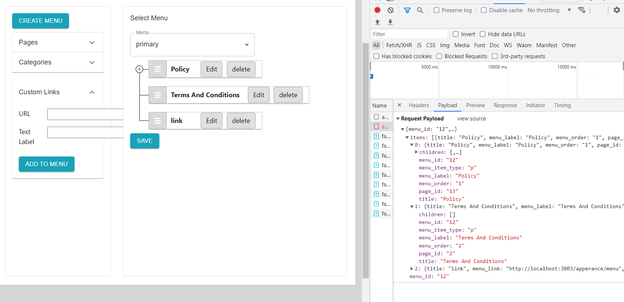
Task: Enable Preserve log checkbox
Action: point(436,10)
